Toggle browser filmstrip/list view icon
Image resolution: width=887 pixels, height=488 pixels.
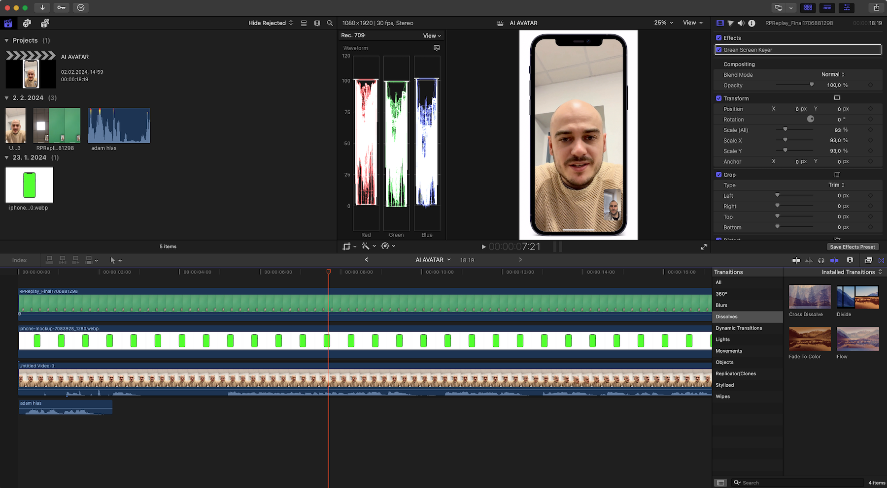click(x=304, y=23)
